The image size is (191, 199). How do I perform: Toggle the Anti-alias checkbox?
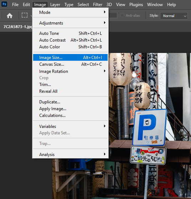coord(122,16)
